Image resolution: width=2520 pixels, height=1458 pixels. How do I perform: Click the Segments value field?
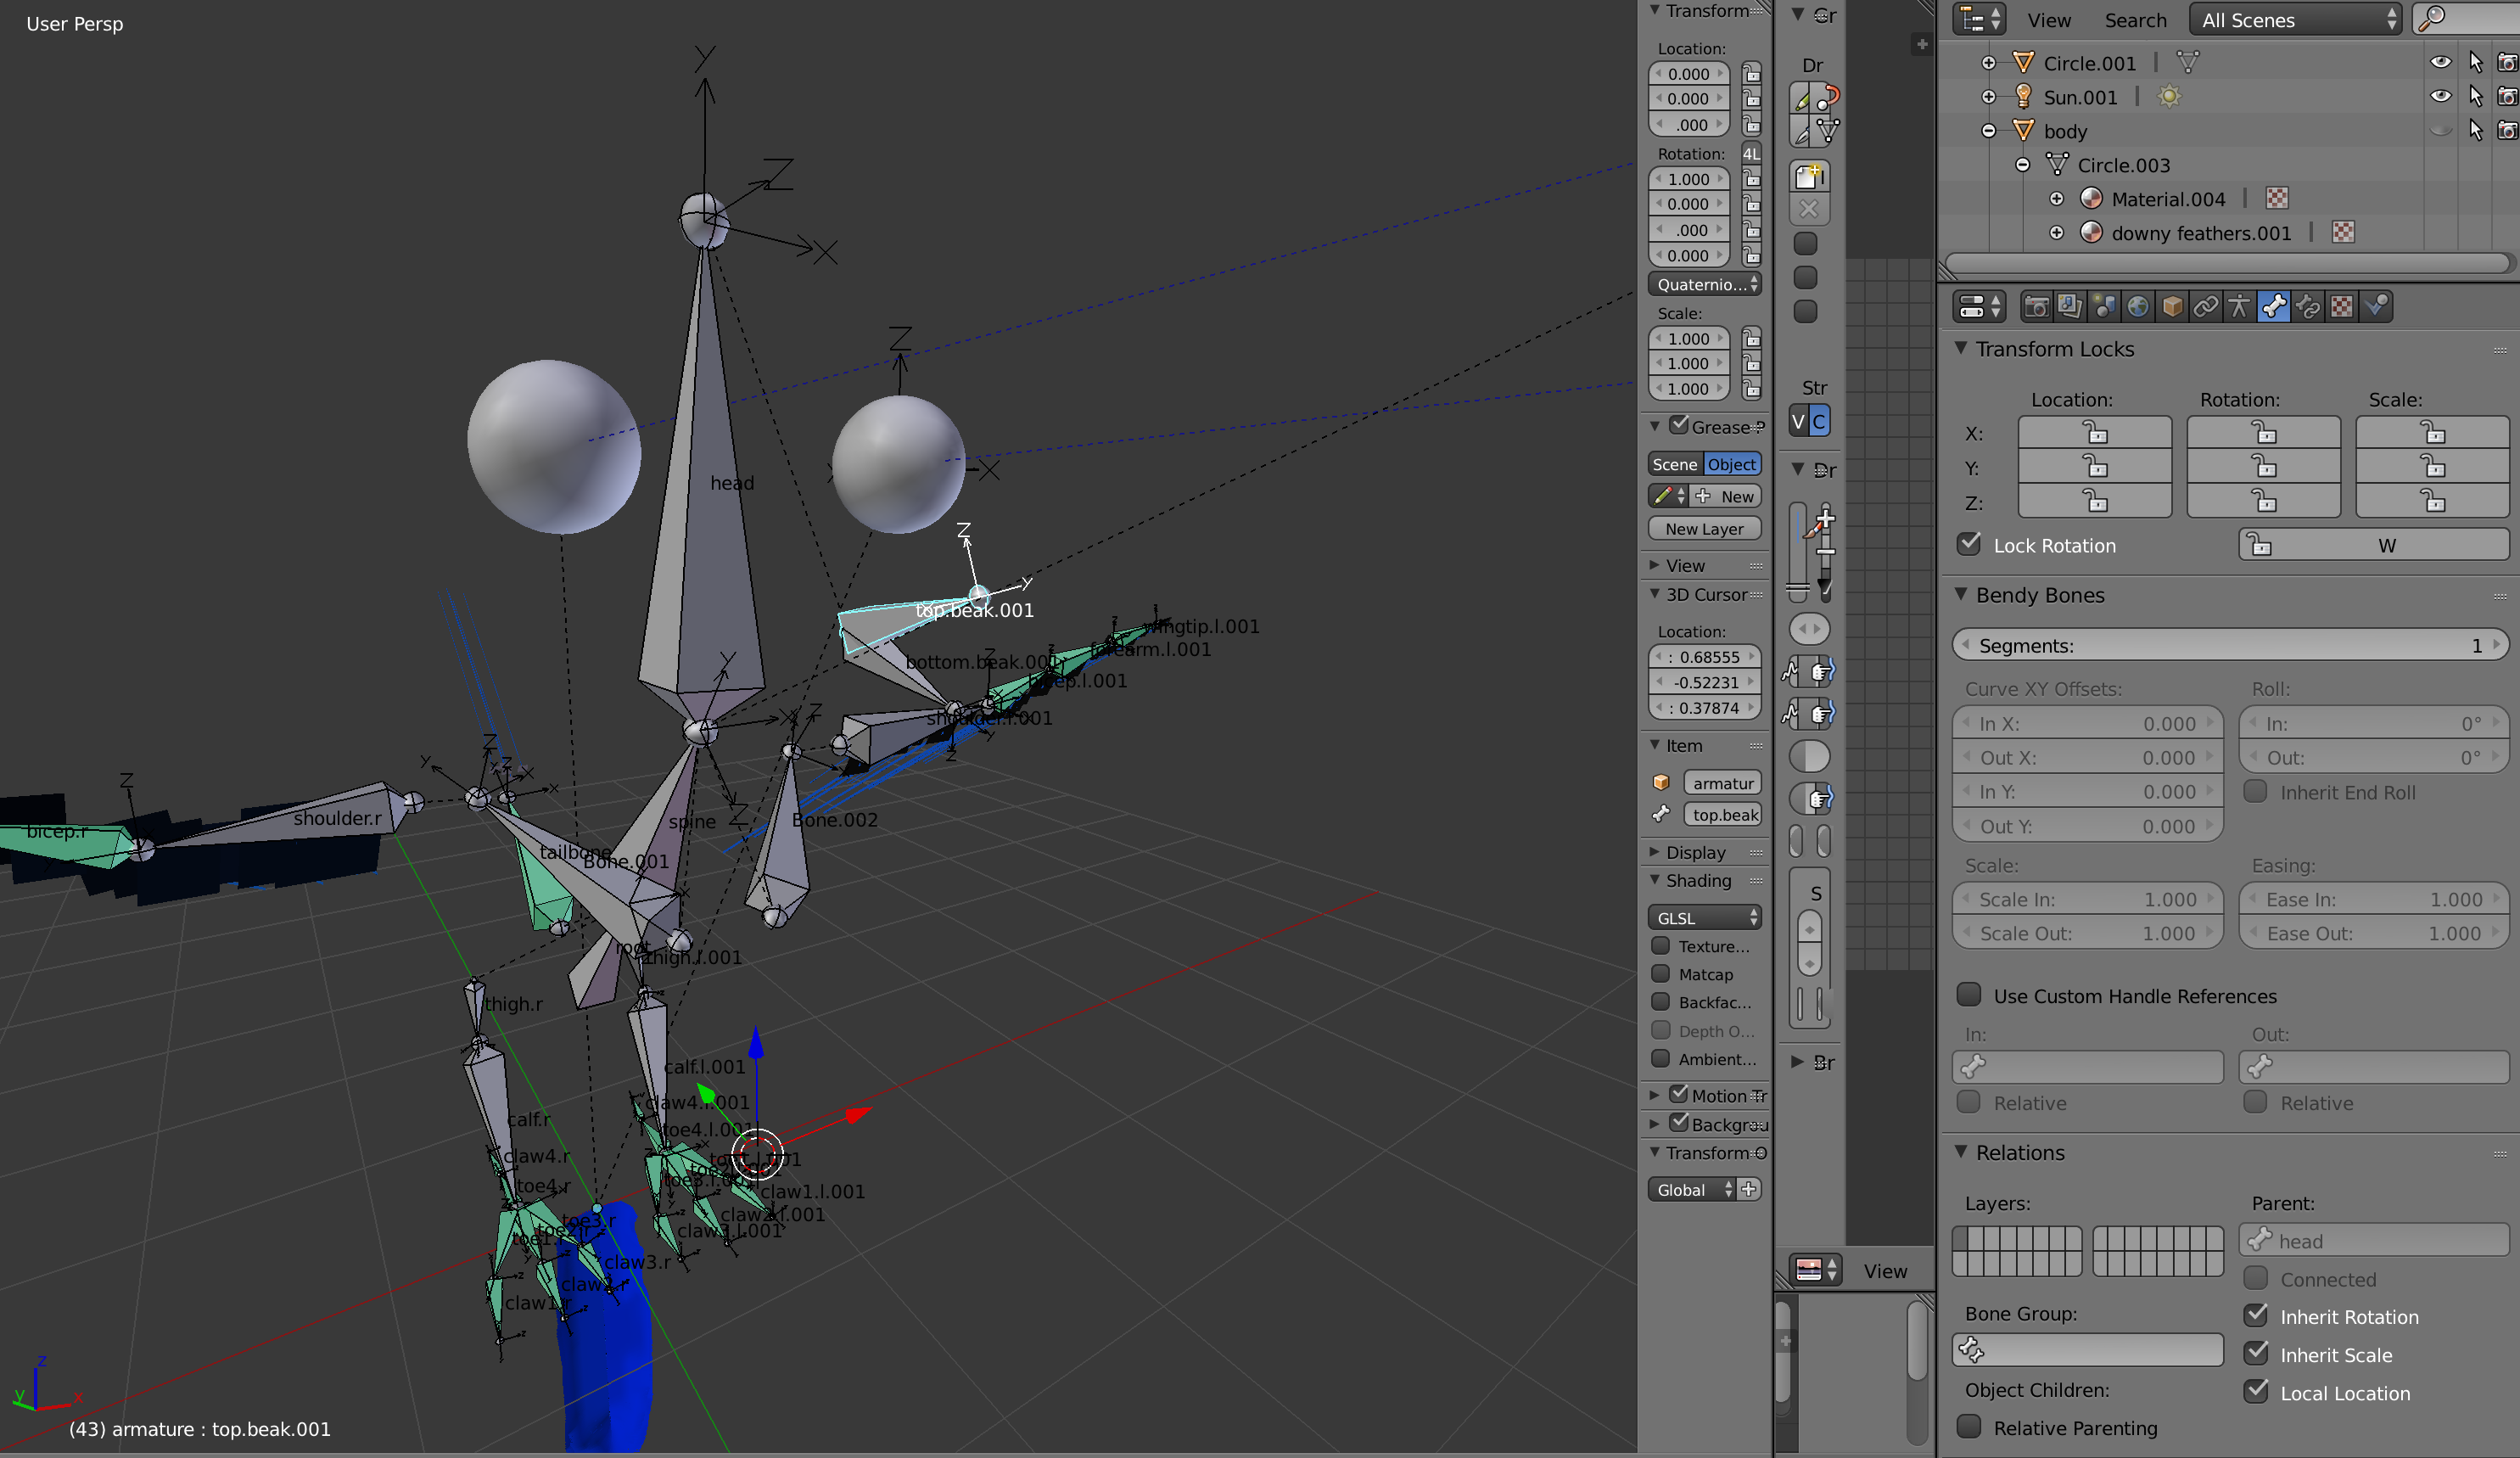[2230, 645]
